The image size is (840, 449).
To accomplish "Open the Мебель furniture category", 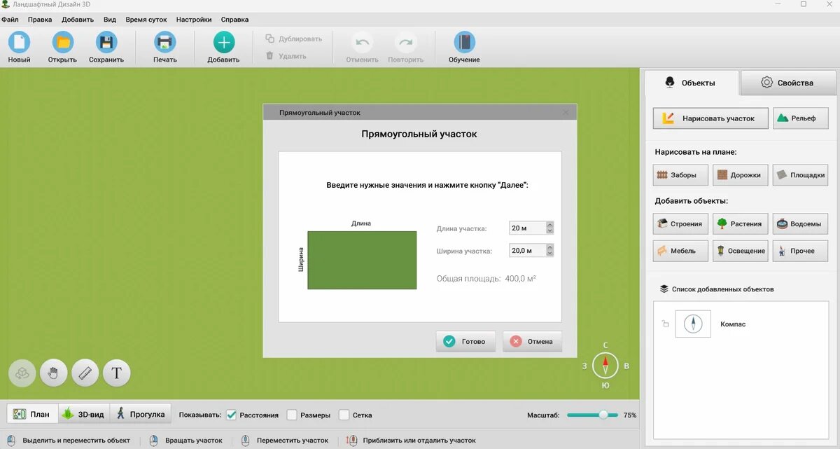I will 682,251.
